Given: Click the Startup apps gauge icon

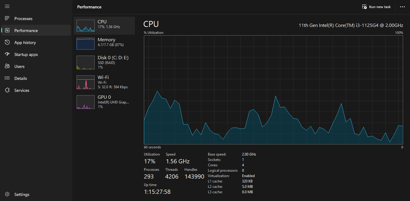Looking at the screenshot, I should tap(8, 54).
